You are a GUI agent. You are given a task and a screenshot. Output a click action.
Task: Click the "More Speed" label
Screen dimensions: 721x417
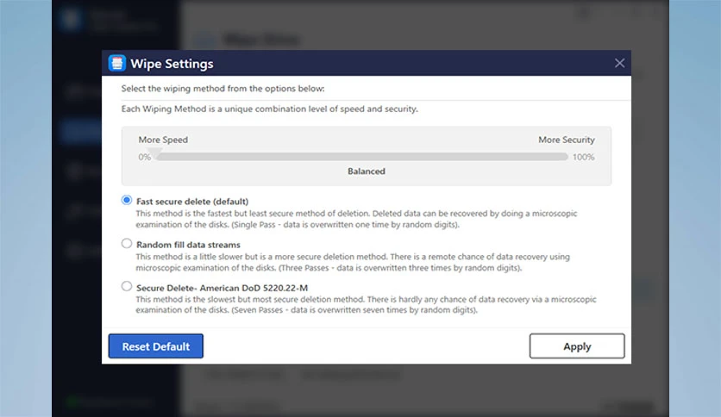[x=163, y=140]
